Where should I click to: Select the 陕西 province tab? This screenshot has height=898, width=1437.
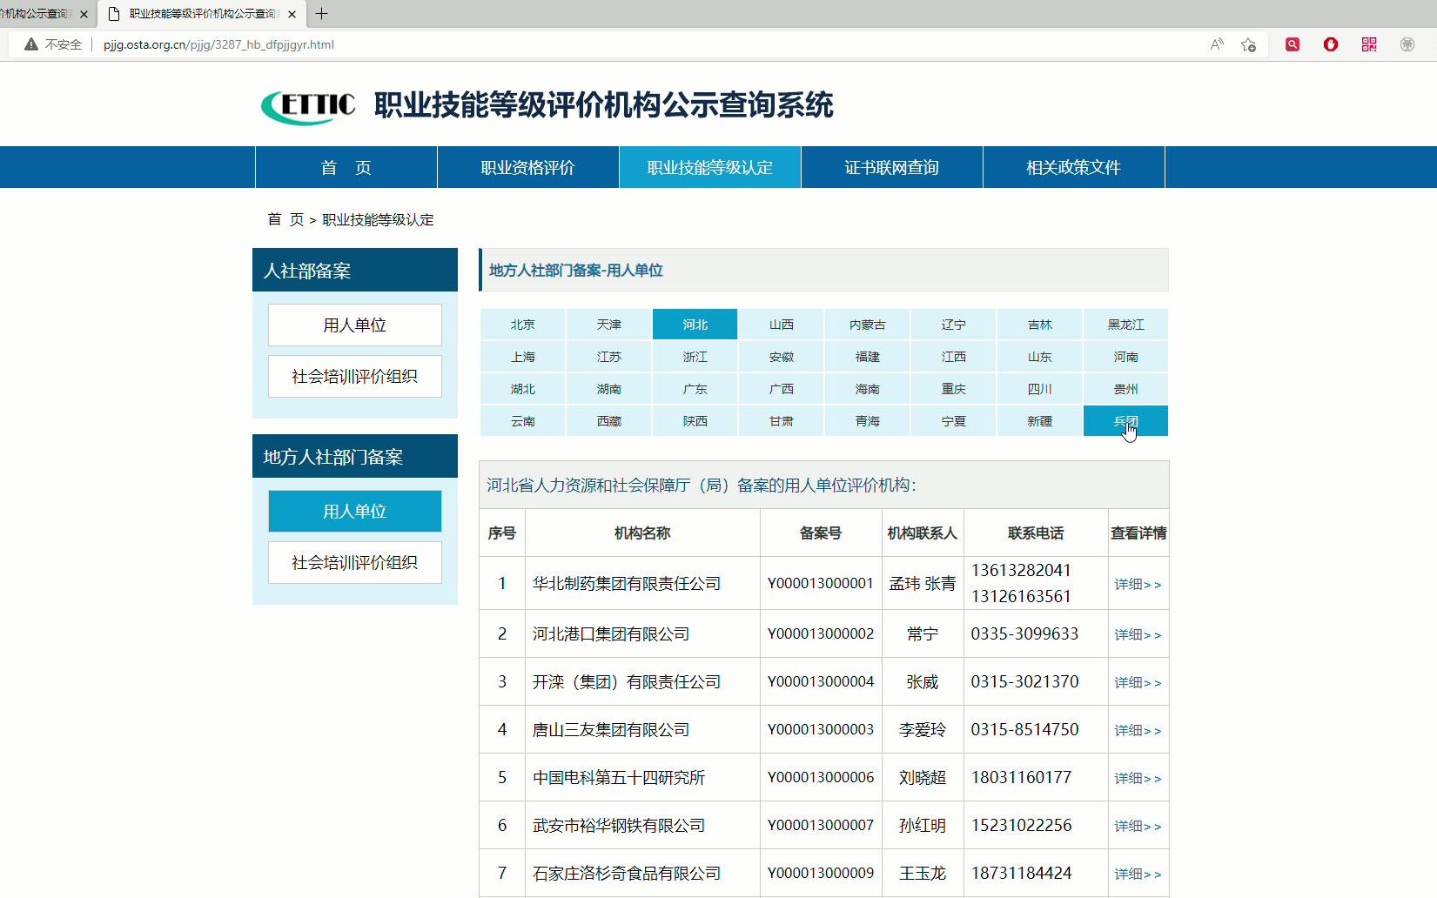pyautogui.click(x=695, y=421)
